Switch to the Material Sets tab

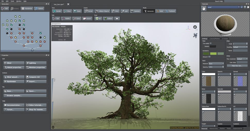pyautogui.click(x=213, y=128)
